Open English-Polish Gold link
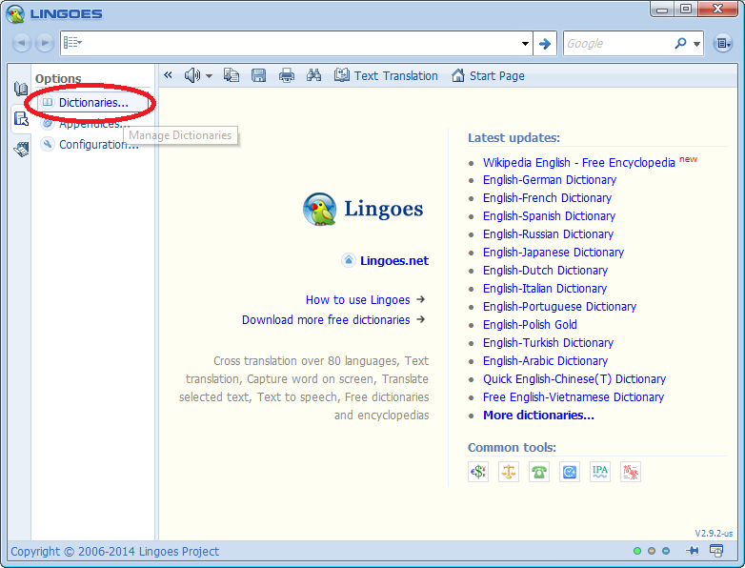This screenshot has width=745, height=568. (x=530, y=324)
